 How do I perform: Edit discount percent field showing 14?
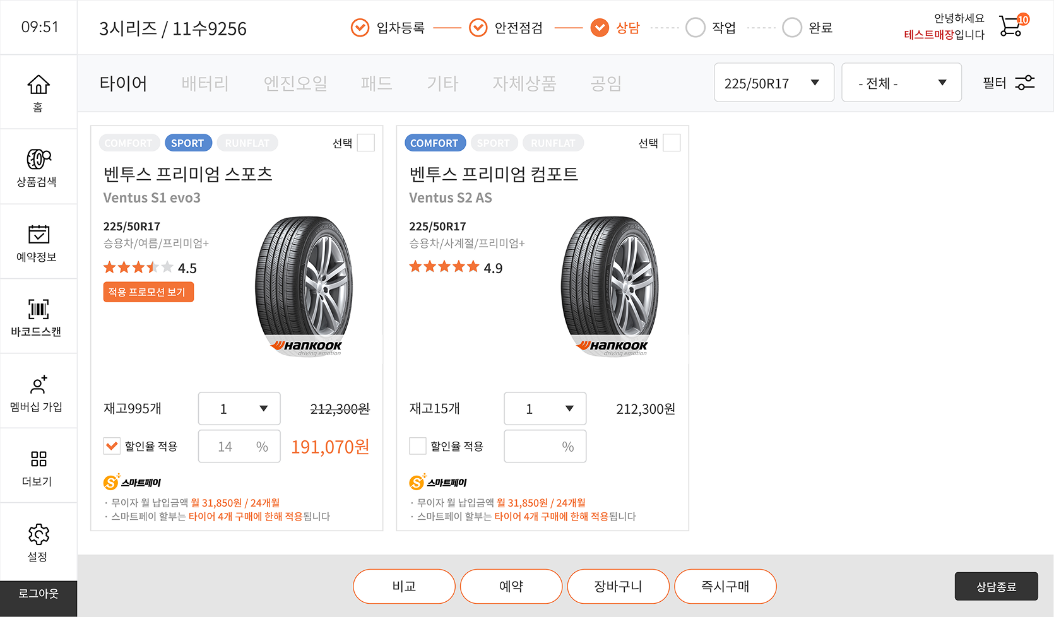239,447
